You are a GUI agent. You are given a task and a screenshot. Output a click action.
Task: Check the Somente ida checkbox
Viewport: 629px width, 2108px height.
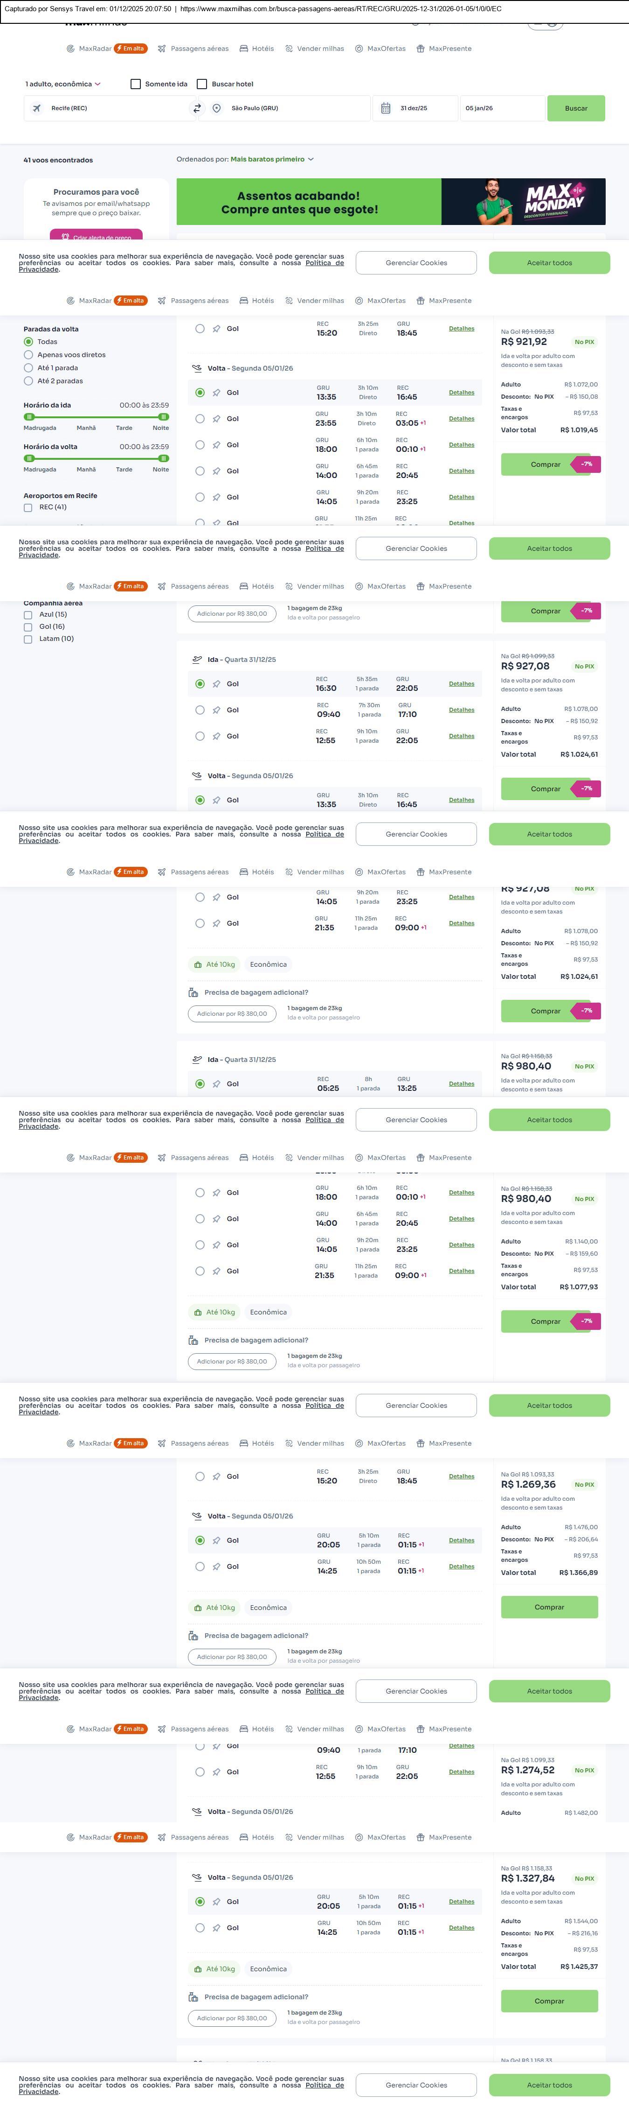pyautogui.click(x=136, y=84)
